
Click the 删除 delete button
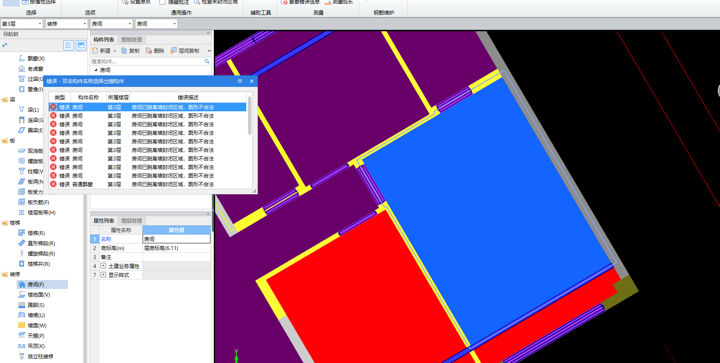(155, 51)
